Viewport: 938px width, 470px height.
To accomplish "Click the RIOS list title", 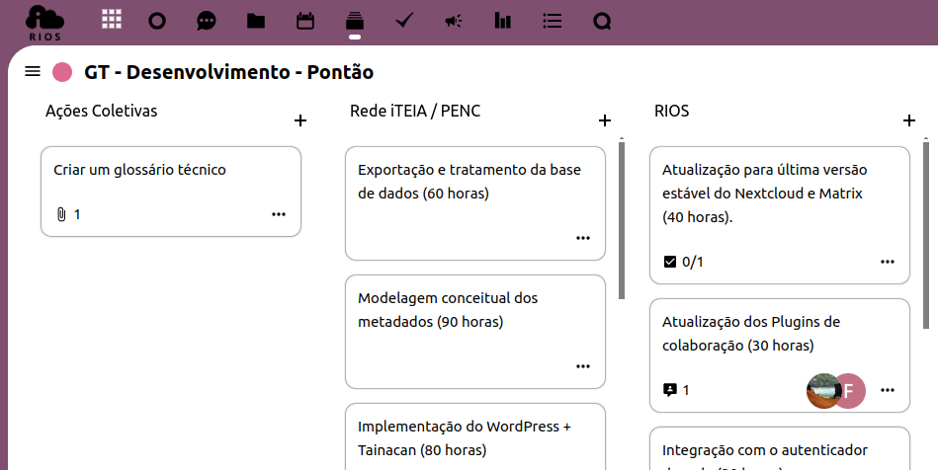I will coord(672,112).
